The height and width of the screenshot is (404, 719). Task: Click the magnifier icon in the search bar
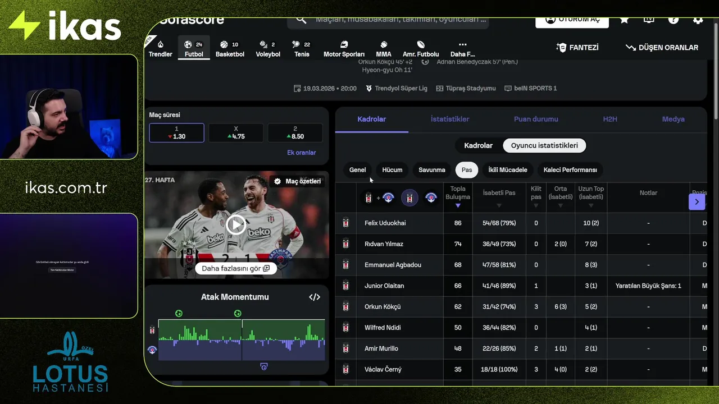[302, 20]
